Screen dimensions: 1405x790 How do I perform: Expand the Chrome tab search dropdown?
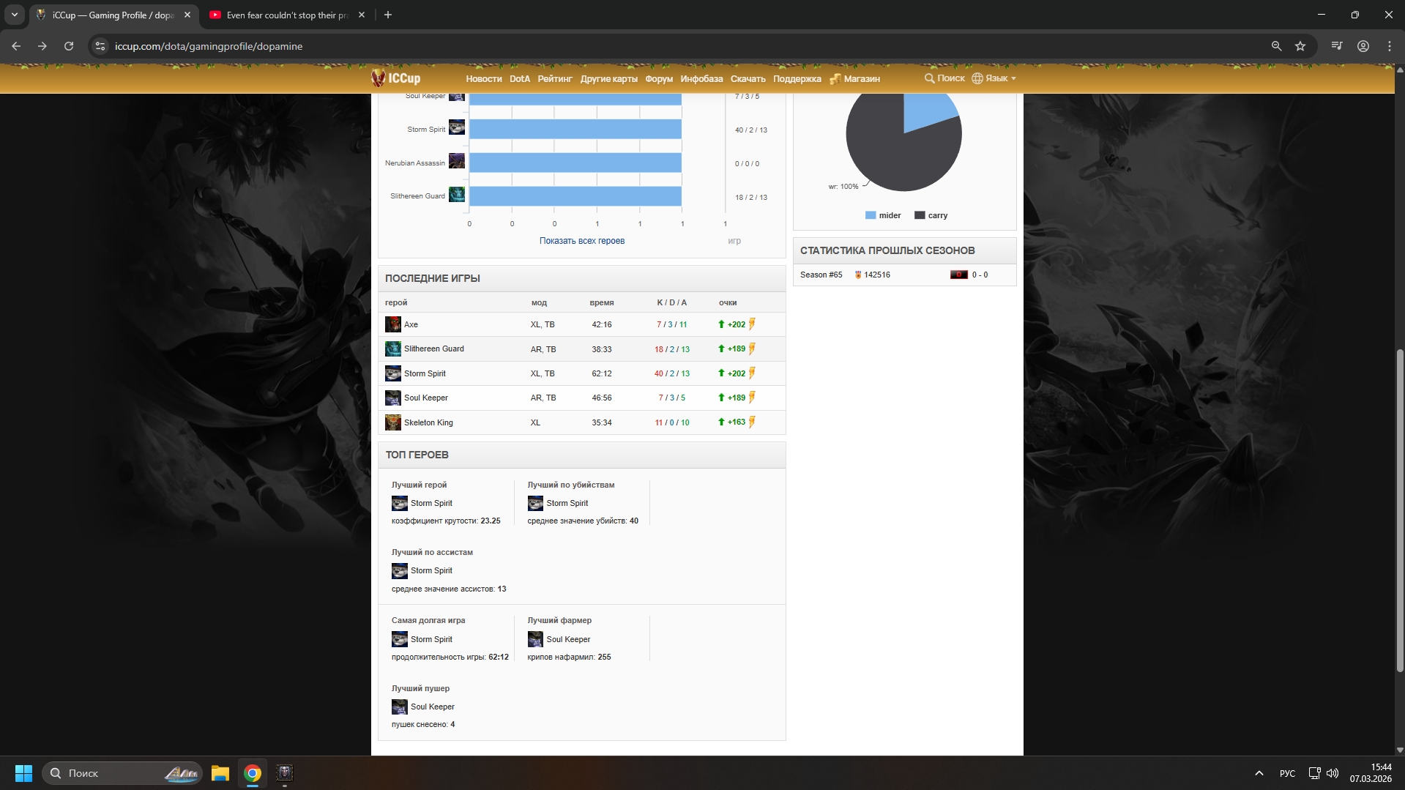[x=15, y=15]
